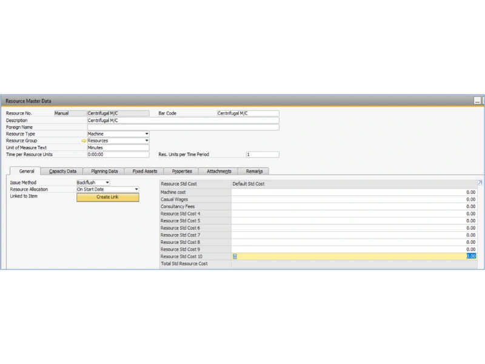Switch to the Planning Data tab
The height and width of the screenshot is (364, 485).
coord(103,170)
